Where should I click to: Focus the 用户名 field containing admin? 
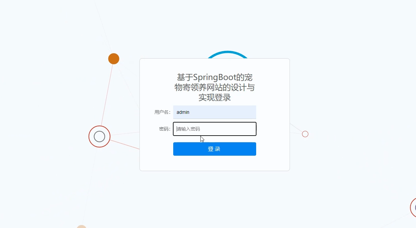[215, 112]
